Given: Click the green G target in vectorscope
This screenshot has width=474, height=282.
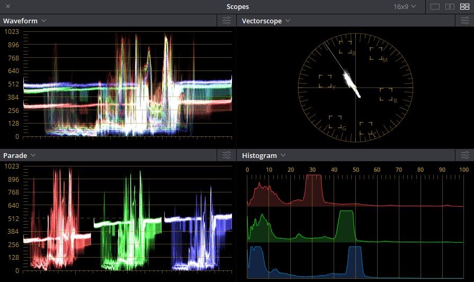Looking at the screenshot, I should [335, 122].
